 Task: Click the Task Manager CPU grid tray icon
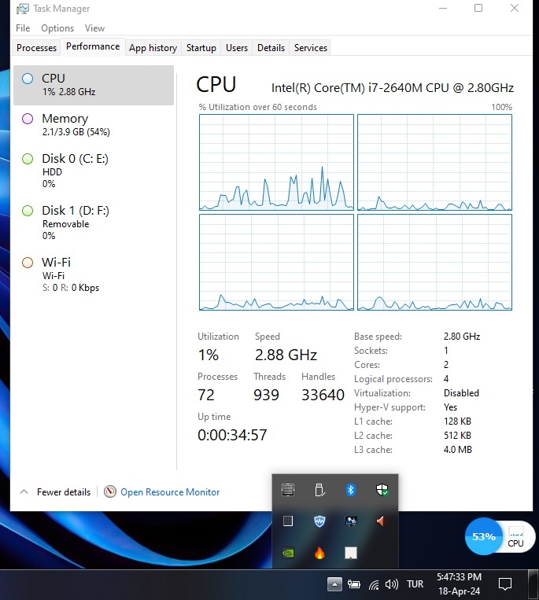pos(288,490)
